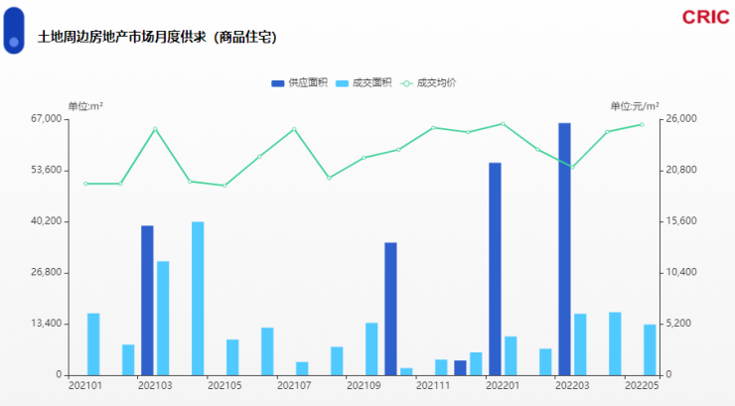735x406 pixels.
Task: Click the dark blue 供应面积 legend swatch
Action: coord(277,83)
